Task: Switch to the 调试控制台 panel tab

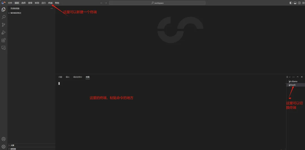Action: coord(78,77)
